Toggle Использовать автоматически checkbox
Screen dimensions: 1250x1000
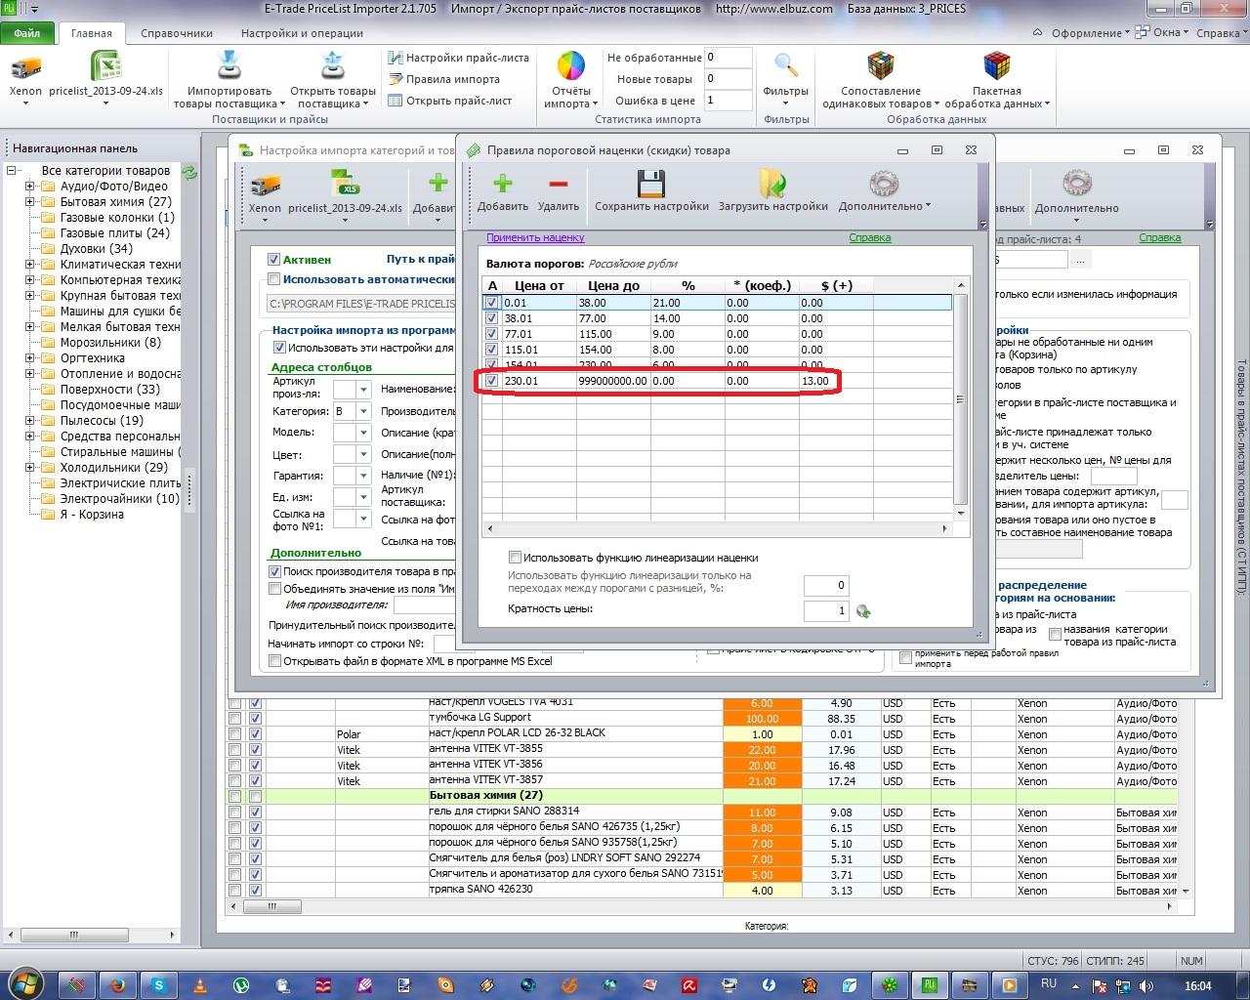[x=274, y=279]
